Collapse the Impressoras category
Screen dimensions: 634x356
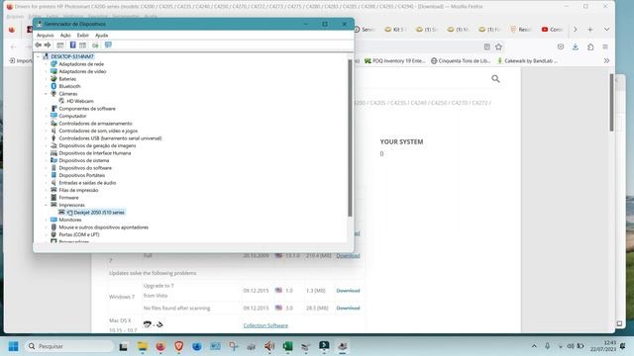tap(47, 205)
